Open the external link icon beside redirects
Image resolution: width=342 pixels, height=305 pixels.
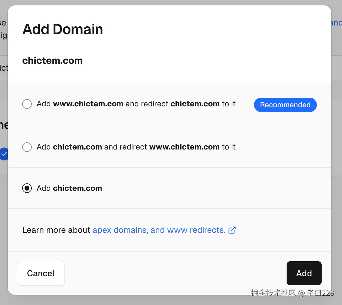pyautogui.click(x=232, y=230)
